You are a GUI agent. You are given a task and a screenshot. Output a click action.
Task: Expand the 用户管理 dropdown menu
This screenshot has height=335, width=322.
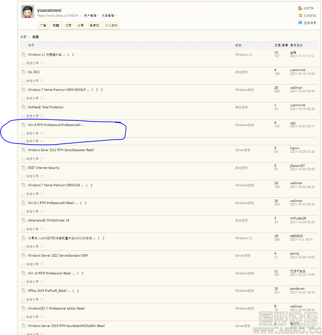click(91, 16)
